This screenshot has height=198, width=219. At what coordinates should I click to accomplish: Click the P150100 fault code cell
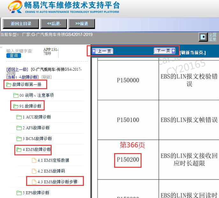tap(128, 120)
